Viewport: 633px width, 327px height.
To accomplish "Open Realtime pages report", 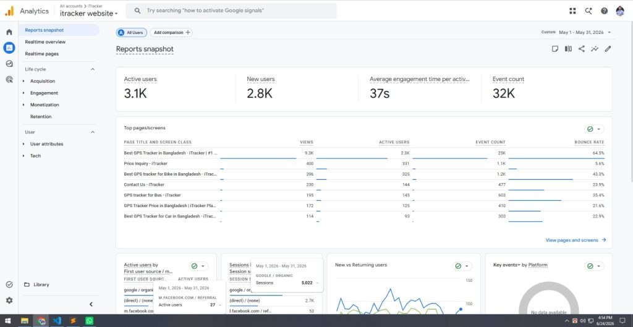I will 41,54.
